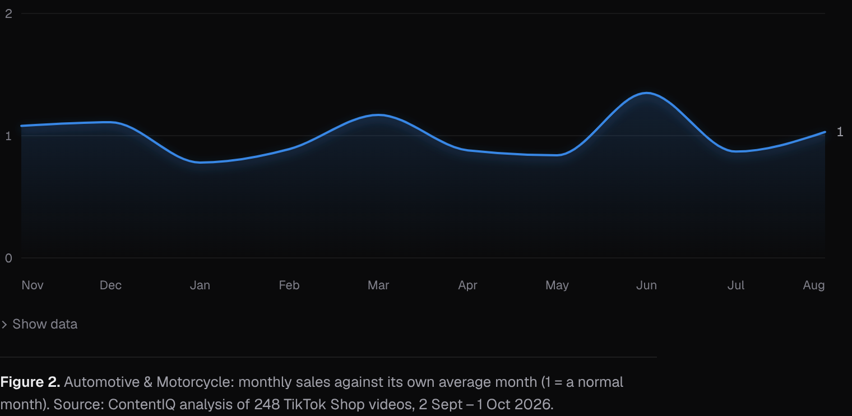Click the y-axis label 2
The width and height of the screenshot is (852, 416).
pyautogui.click(x=8, y=13)
